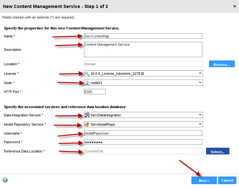Click the Reference Data Location label
Image resolution: width=239 pixels, height=188 pixels.
[23, 151]
